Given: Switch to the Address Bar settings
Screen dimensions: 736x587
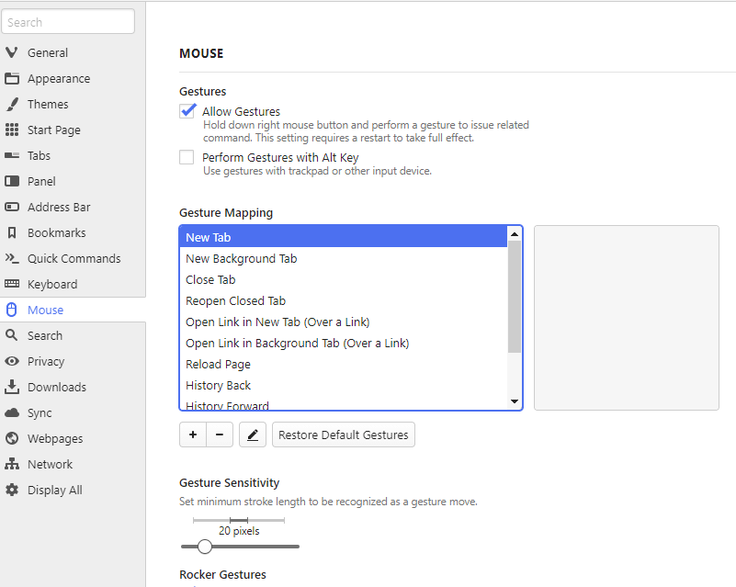Looking at the screenshot, I should tap(59, 207).
